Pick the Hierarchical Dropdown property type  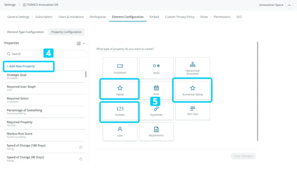click(x=192, y=68)
